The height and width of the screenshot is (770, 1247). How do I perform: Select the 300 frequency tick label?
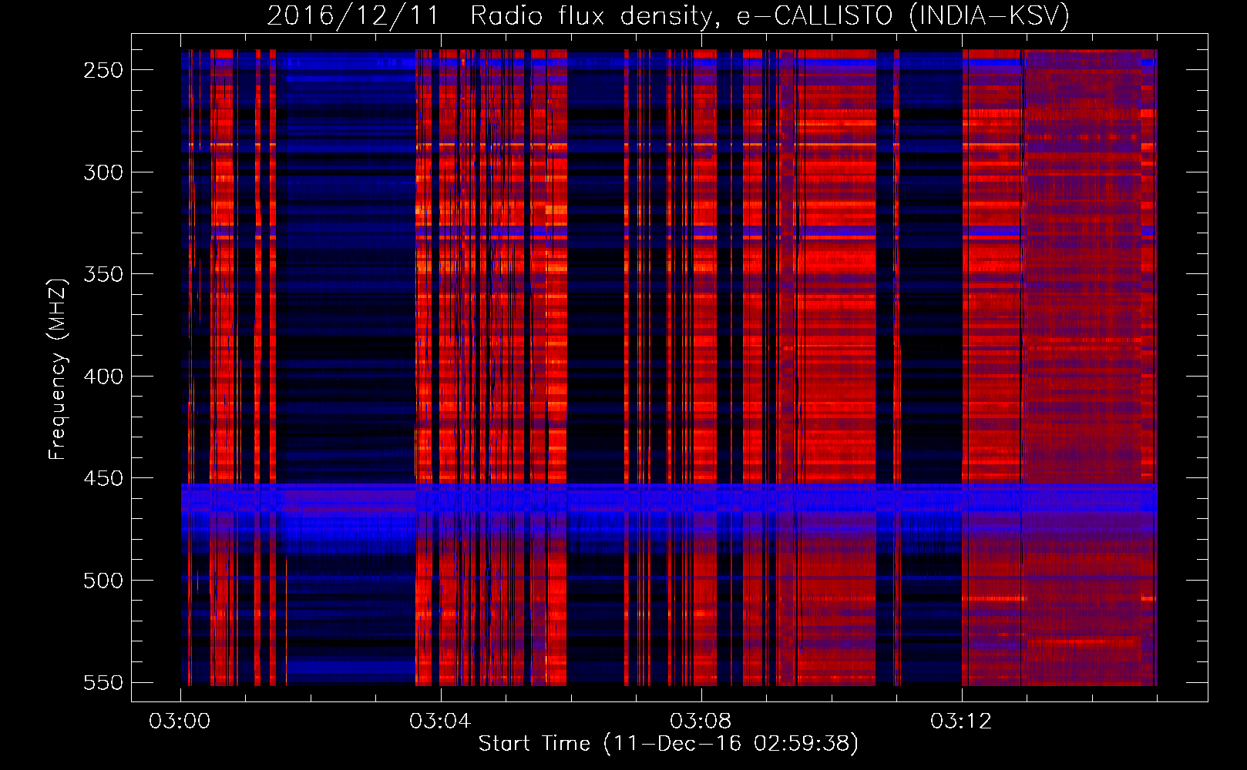point(103,172)
